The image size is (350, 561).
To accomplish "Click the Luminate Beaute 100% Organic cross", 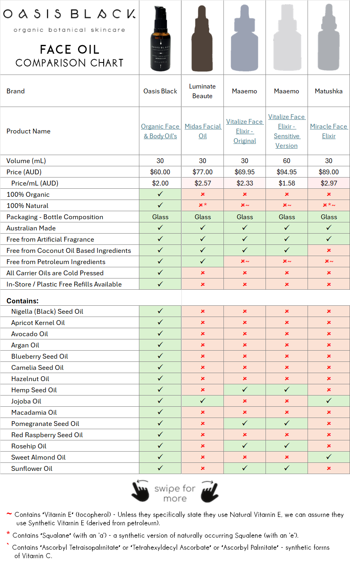I will pyautogui.click(x=203, y=194).
